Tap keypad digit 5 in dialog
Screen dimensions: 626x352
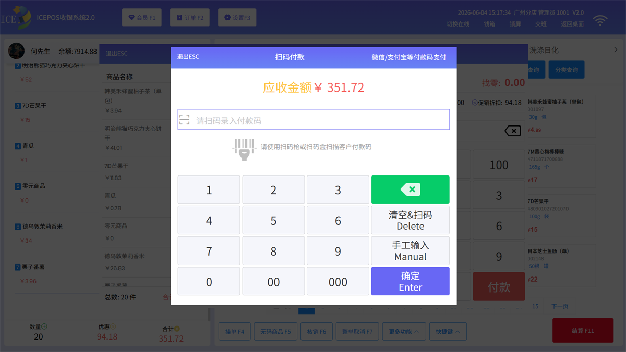pyautogui.click(x=273, y=220)
